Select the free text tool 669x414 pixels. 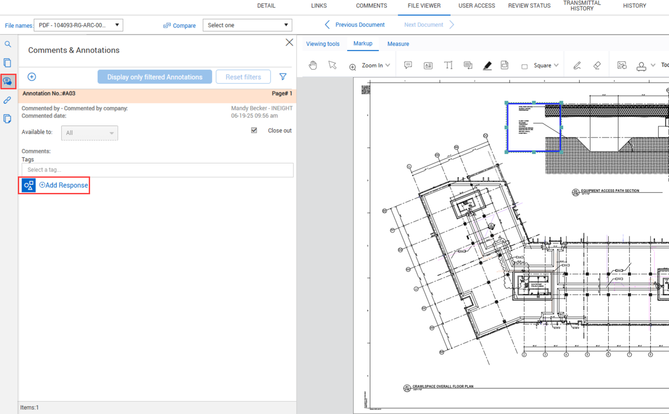click(x=448, y=66)
